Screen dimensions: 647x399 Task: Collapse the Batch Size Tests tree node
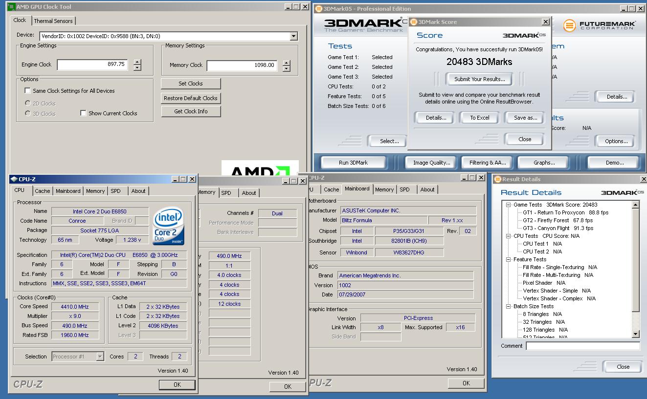(509, 306)
